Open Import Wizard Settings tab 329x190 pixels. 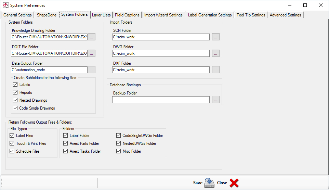pyautogui.click(x=163, y=15)
